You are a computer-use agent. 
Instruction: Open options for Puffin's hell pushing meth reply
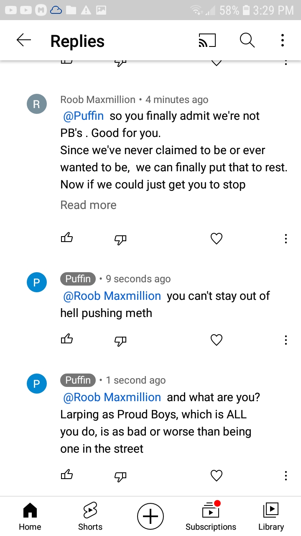pyautogui.click(x=286, y=340)
